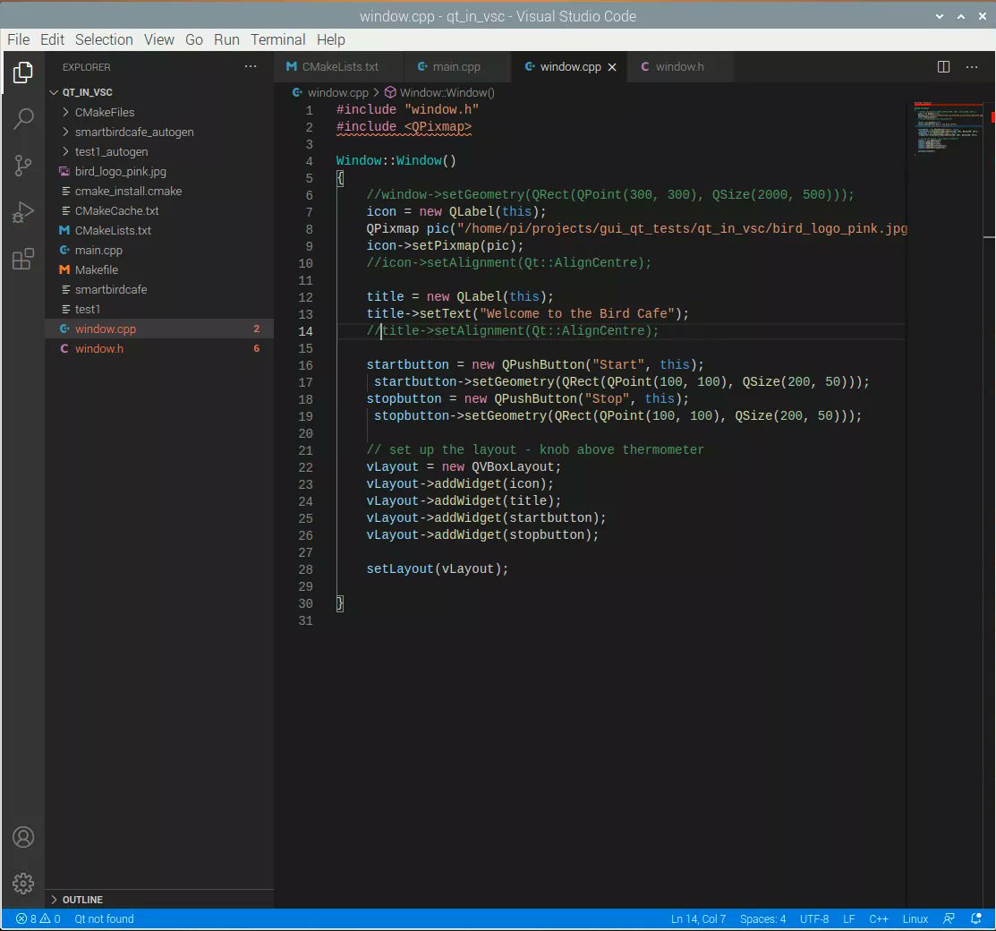Change the line ending from LF

848,918
